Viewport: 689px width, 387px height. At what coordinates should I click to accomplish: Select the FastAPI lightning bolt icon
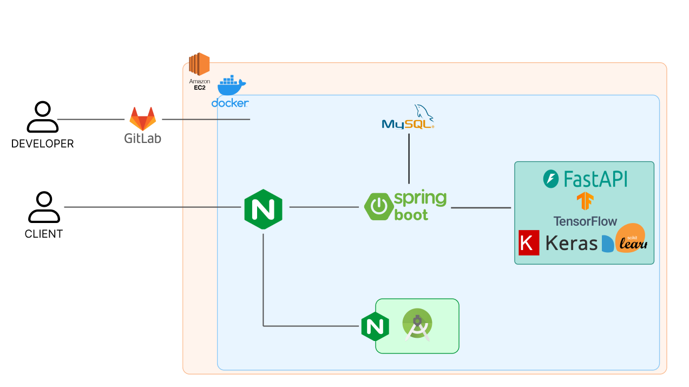tap(551, 179)
